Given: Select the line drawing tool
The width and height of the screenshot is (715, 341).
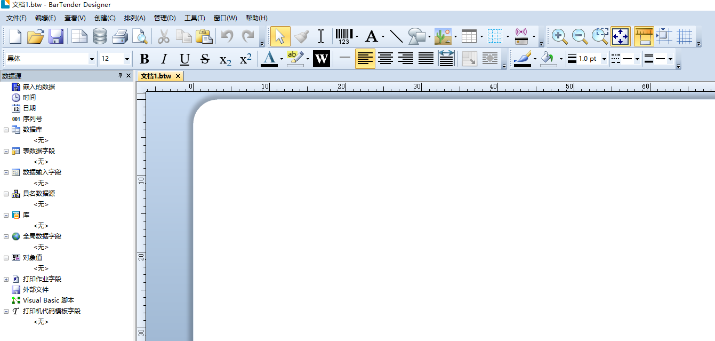Looking at the screenshot, I should coord(396,37).
